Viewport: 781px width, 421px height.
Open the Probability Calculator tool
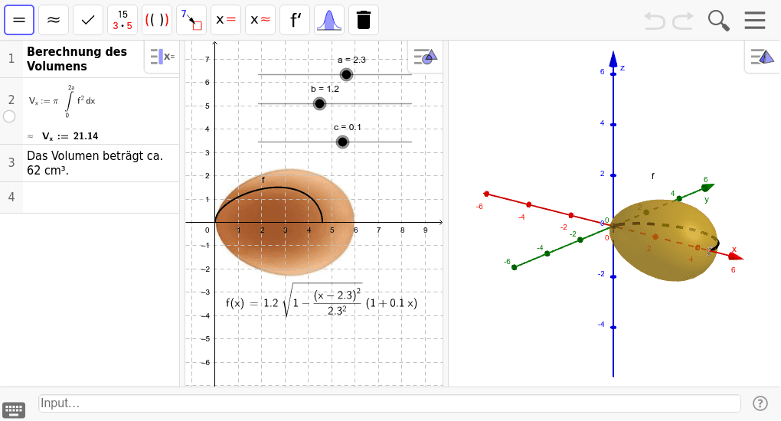(329, 20)
